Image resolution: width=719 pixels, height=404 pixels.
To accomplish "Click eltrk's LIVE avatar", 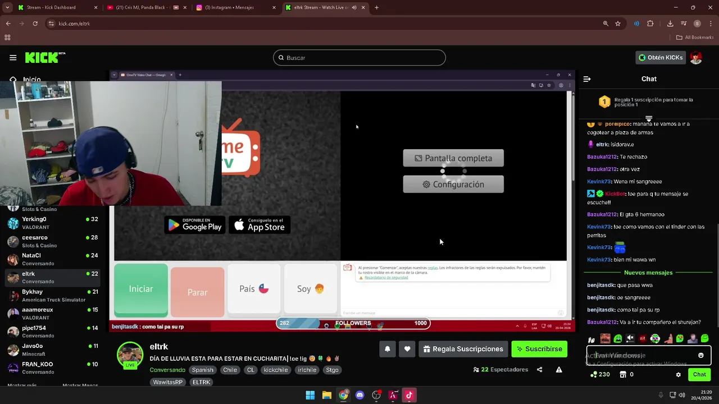I will coord(130,356).
